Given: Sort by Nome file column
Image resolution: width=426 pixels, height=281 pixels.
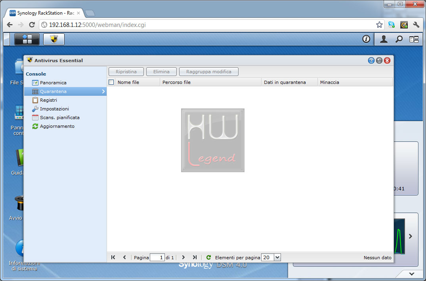Looking at the screenshot, I should tap(138, 82).
